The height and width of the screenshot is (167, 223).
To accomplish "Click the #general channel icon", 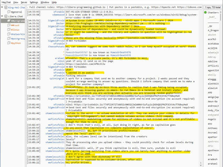I will tap(8, 12).
